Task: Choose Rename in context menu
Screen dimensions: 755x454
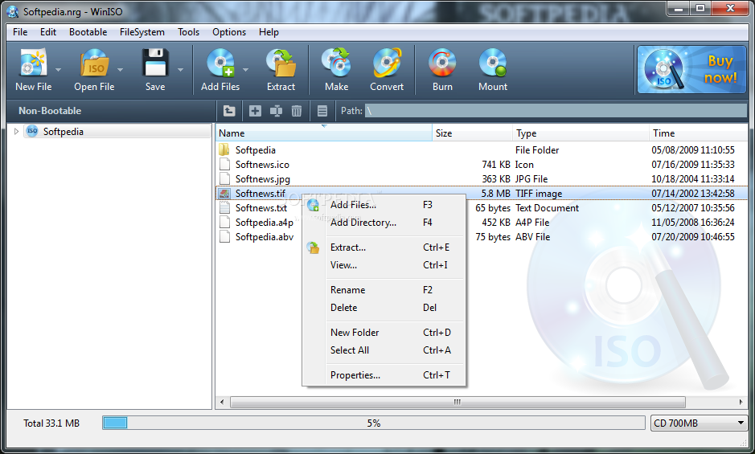Action: point(384,290)
